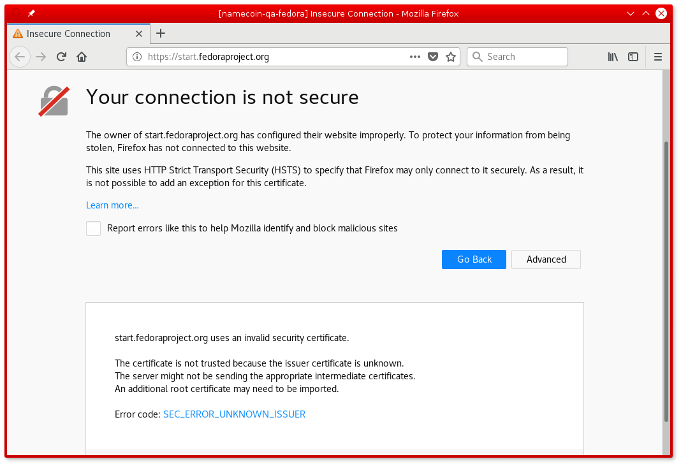Reload the current page
This screenshot has width=681, height=466.
[x=61, y=57]
